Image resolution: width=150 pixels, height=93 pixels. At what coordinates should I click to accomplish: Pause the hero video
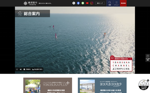click(17, 69)
